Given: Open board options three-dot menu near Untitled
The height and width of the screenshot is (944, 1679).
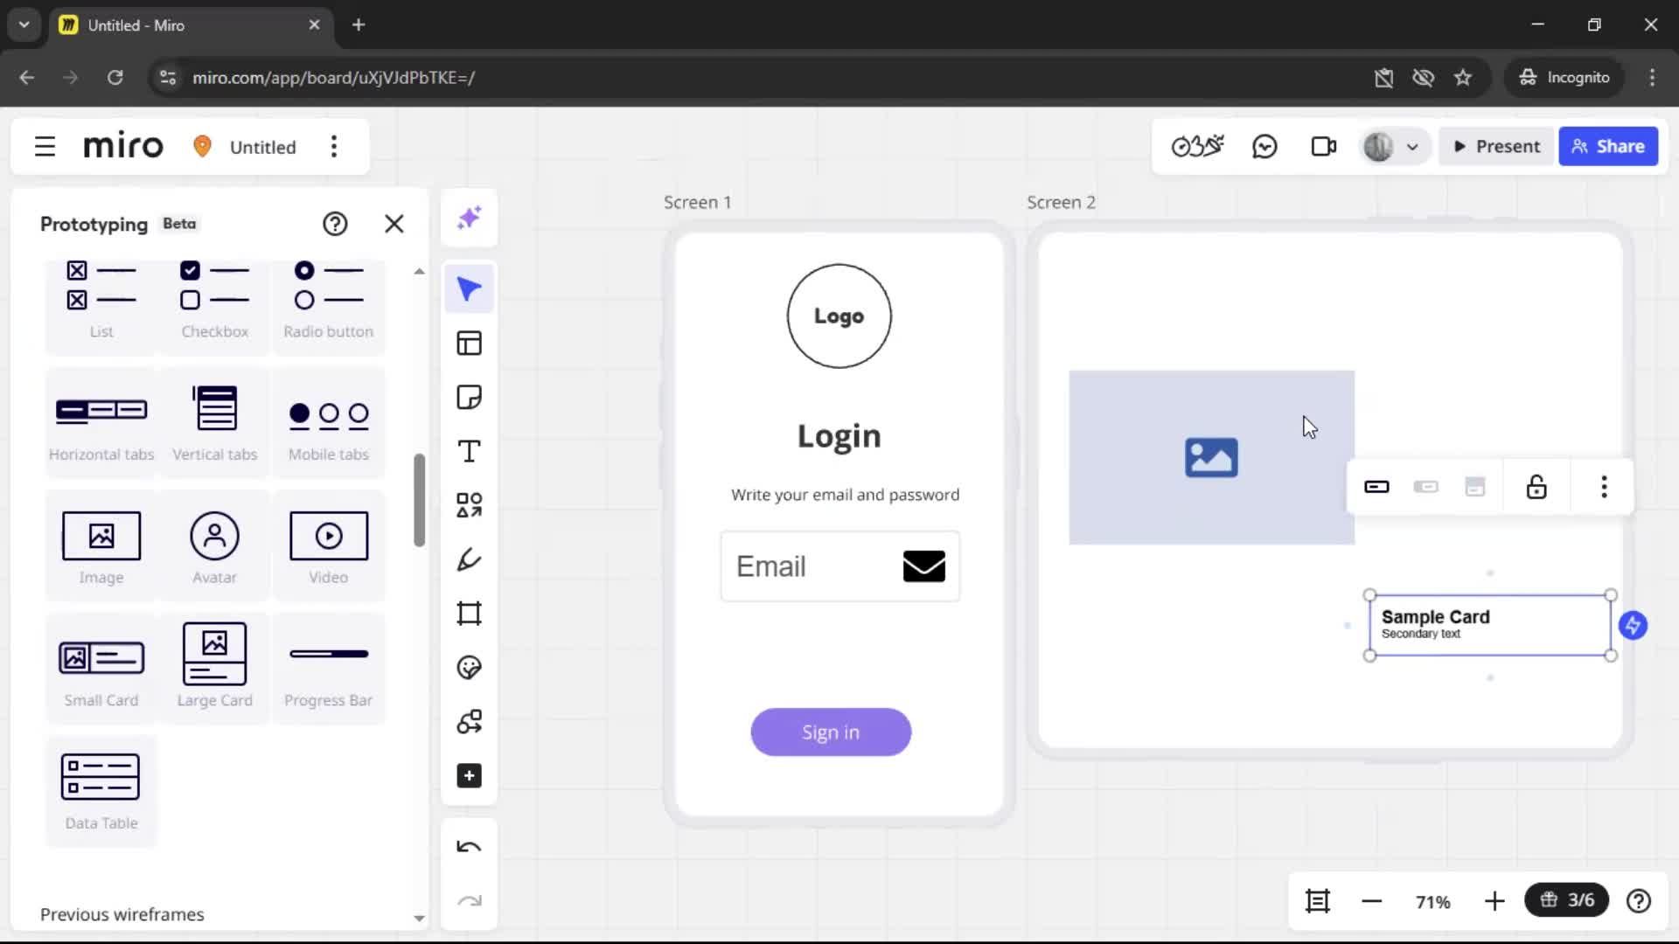Looking at the screenshot, I should point(334,147).
